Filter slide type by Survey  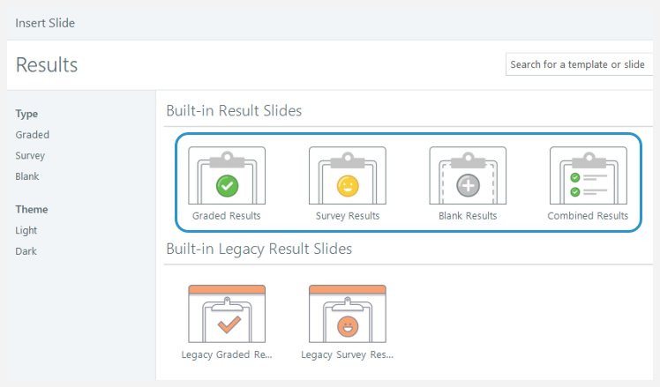click(30, 155)
